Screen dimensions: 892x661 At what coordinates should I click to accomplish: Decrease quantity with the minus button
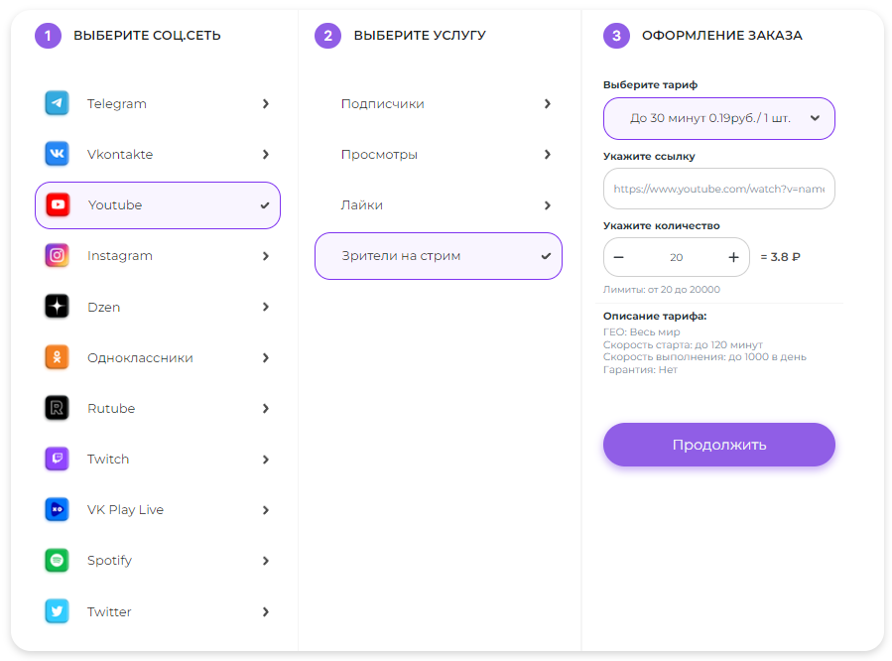(x=619, y=257)
